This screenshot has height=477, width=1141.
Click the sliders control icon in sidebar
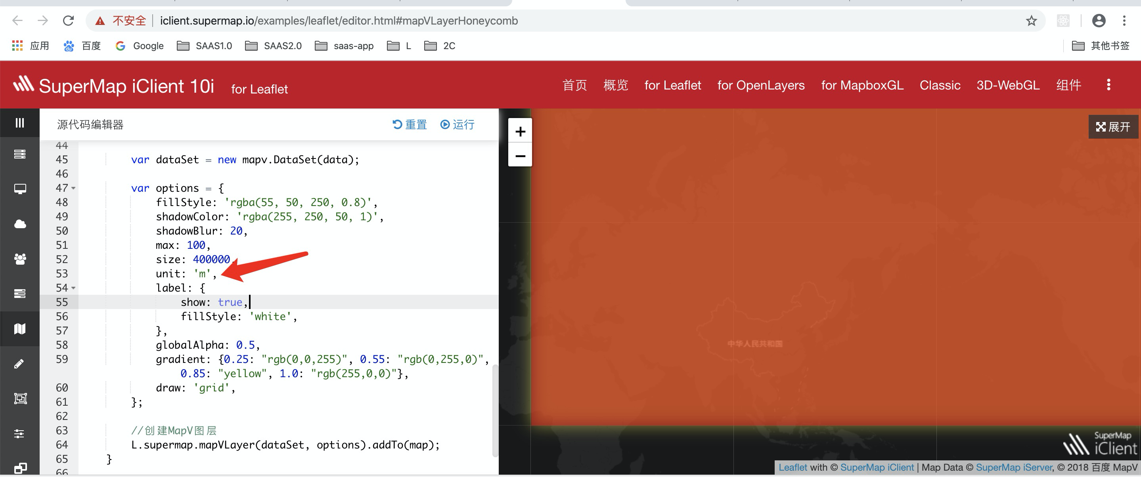[20, 434]
